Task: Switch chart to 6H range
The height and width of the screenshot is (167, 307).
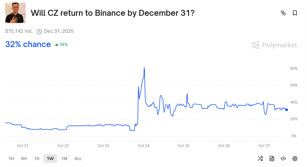Action: [x=24, y=158]
